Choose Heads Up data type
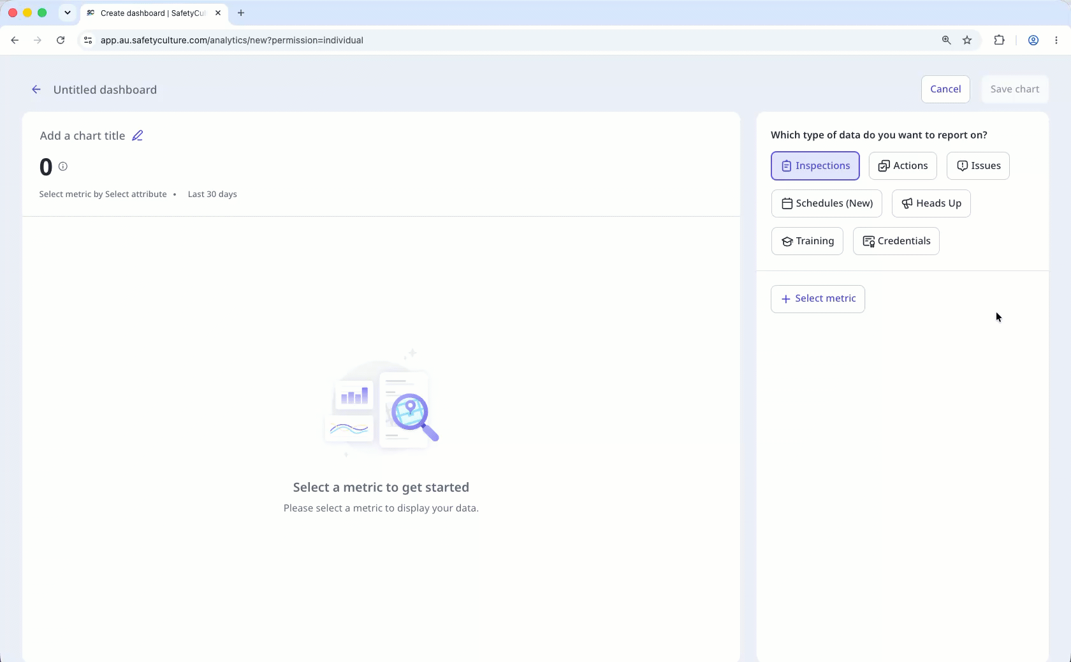Image resolution: width=1071 pixels, height=662 pixels. click(931, 203)
